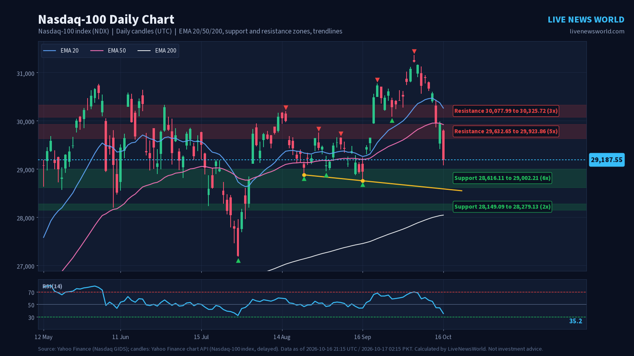
Task: Click the chart subtitle describing EMA 20/50/200
Action: tap(190, 31)
